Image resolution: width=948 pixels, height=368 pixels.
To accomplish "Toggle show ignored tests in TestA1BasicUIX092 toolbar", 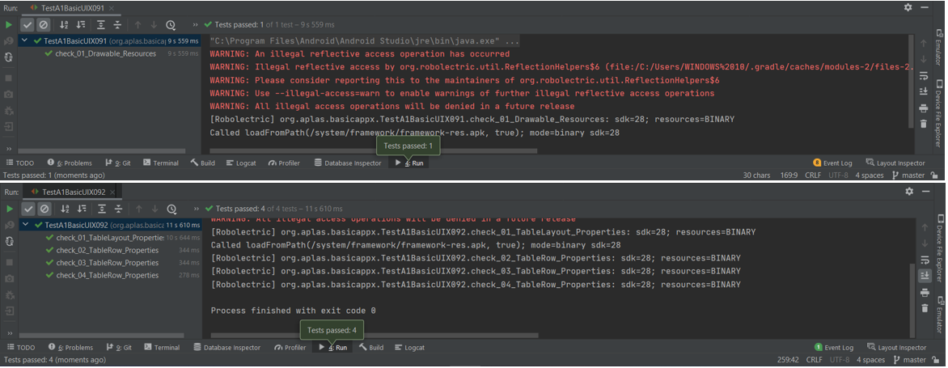I will coord(44,209).
